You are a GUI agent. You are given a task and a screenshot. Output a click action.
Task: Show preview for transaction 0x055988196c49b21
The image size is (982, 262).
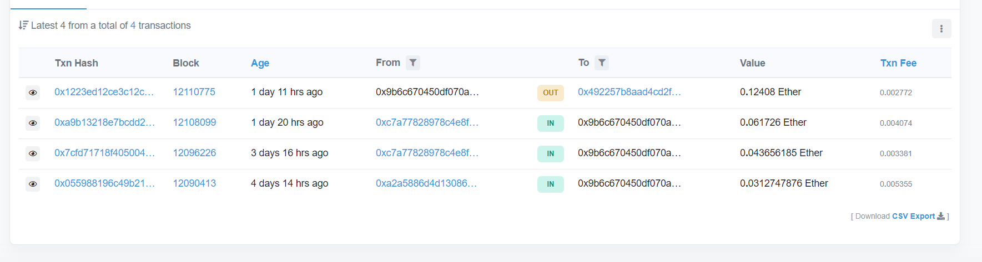tap(33, 184)
